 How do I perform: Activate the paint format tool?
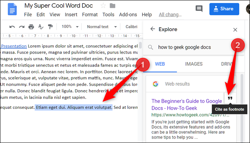[x=50, y=27]
